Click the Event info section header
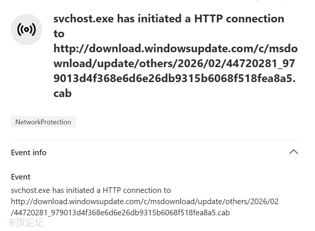The height and width of the screenshot is (231, 315). [x=29, y=152]
